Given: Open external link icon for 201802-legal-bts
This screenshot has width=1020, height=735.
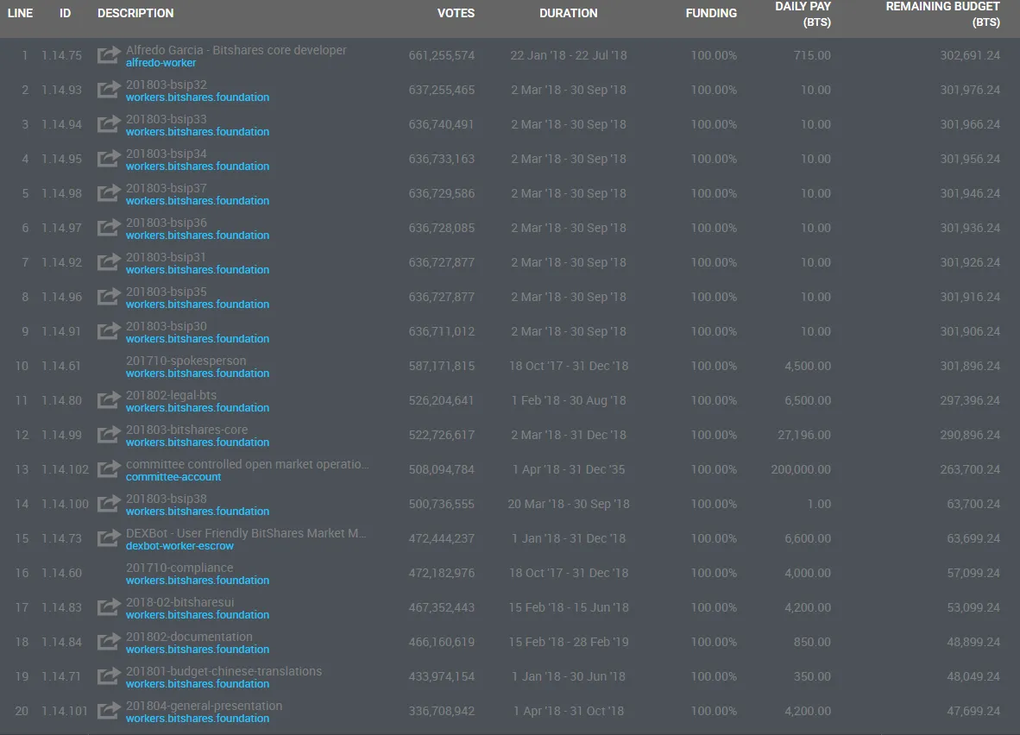Looking at the screenshot, I should tap(109, 399).
